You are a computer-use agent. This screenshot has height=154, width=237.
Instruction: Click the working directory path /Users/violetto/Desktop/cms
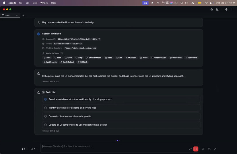point(80,48)
